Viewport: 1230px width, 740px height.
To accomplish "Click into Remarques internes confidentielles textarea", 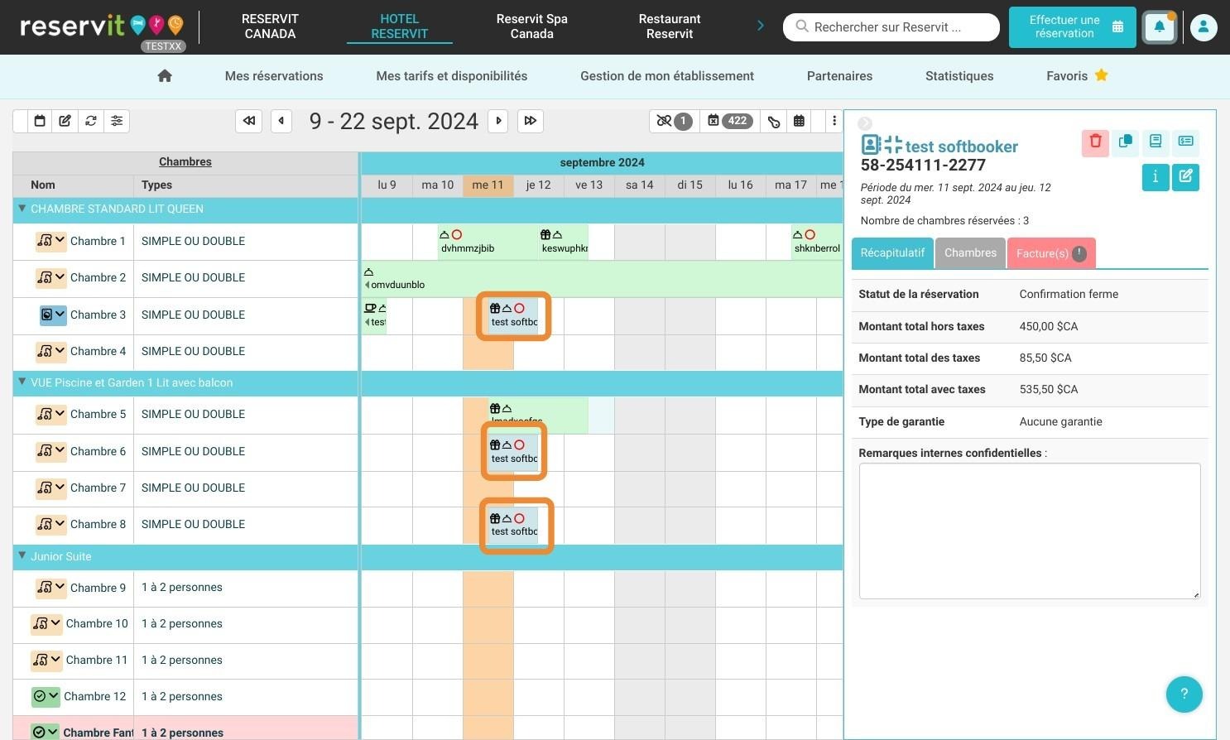I will pyautogui.click(x=1030, y=531).
